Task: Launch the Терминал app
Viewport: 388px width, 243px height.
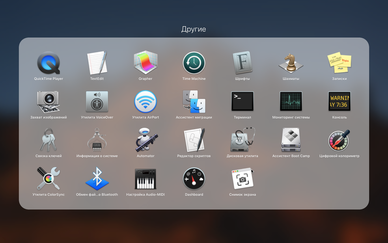Action: tap(242, 102)
